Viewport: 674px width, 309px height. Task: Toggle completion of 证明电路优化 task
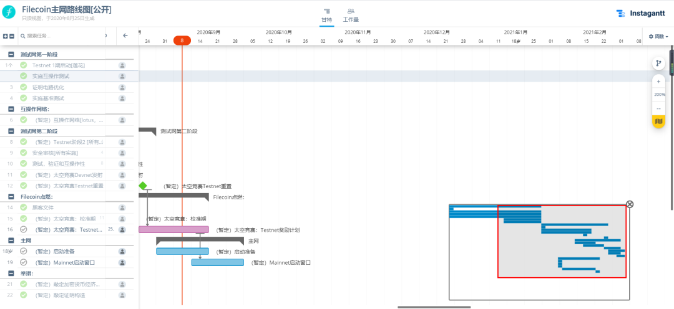click(24, 87)
